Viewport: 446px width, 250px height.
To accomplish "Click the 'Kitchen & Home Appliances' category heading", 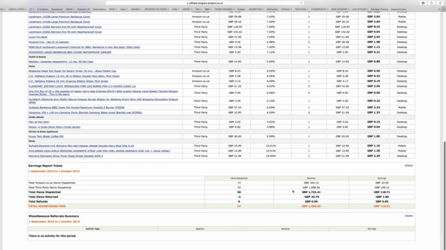I will 43,132.
